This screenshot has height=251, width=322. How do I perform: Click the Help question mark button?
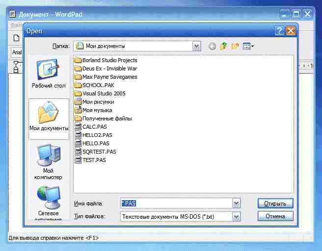pos(279,31)
